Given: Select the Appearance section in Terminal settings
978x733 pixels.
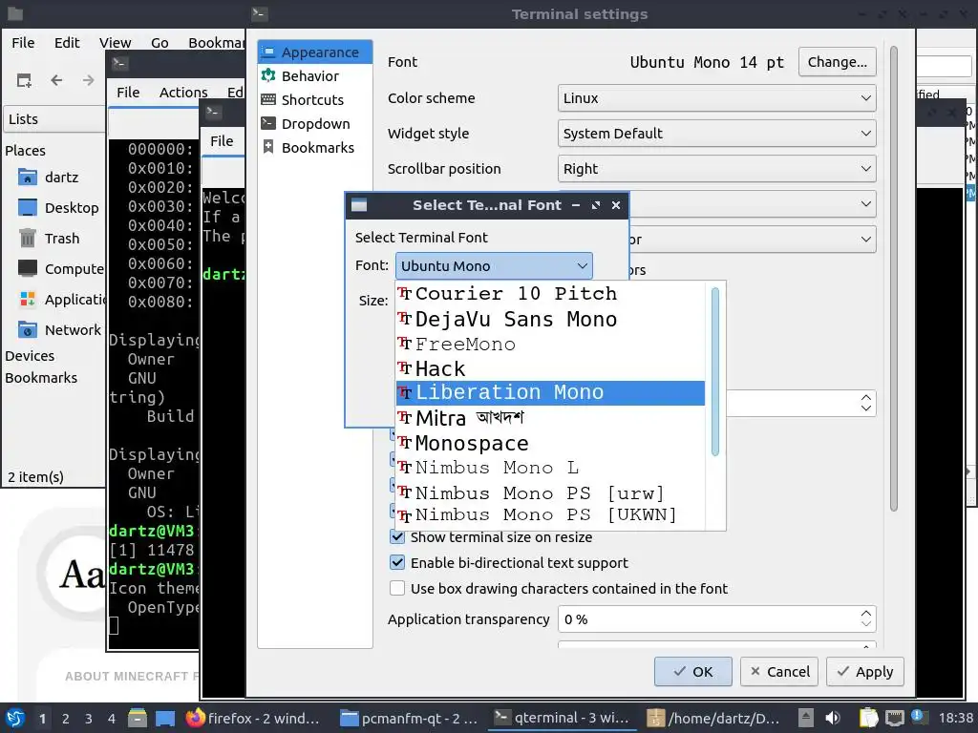Looking at the screenshot, I should (x=315, y=52).
